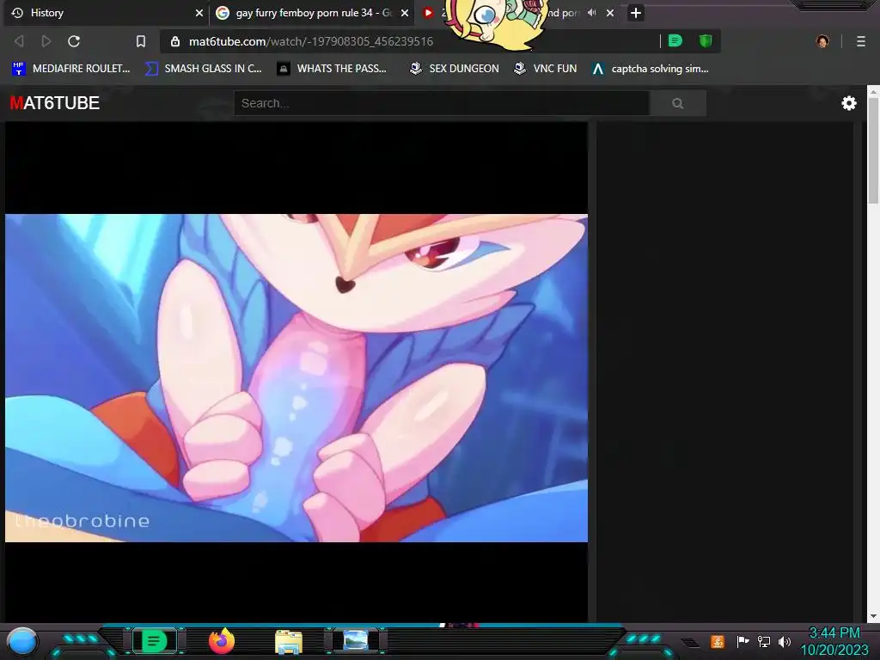Viewport: 880px width, 660px height.
Task: Click the page scrollbar down arrow
Action: [x=873, y=616]
